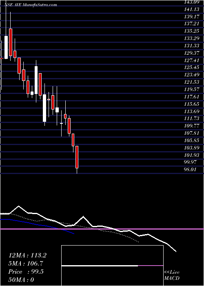Click the last red candlestick near 99.97
This screenshot has height=286, width=204.
point(77,157)
